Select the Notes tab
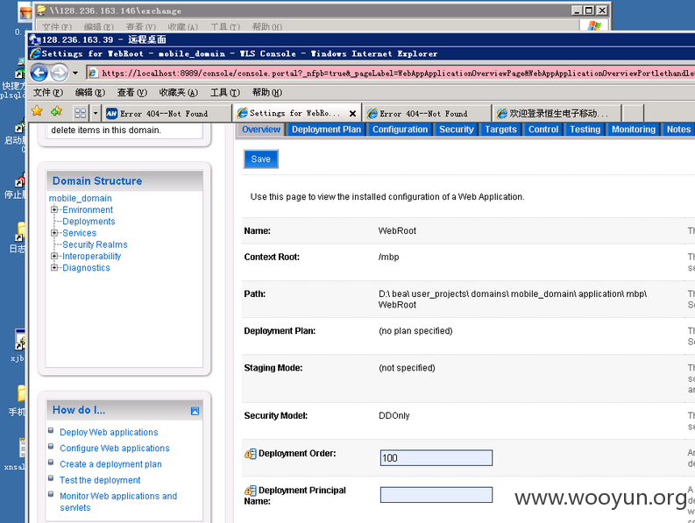Screen dimensions: 695x523 click(x=678, y=130)
